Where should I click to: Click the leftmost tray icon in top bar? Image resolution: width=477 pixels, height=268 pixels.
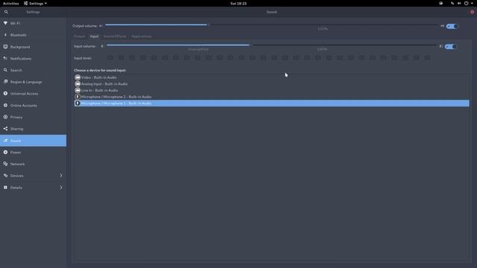pos(440,3)
